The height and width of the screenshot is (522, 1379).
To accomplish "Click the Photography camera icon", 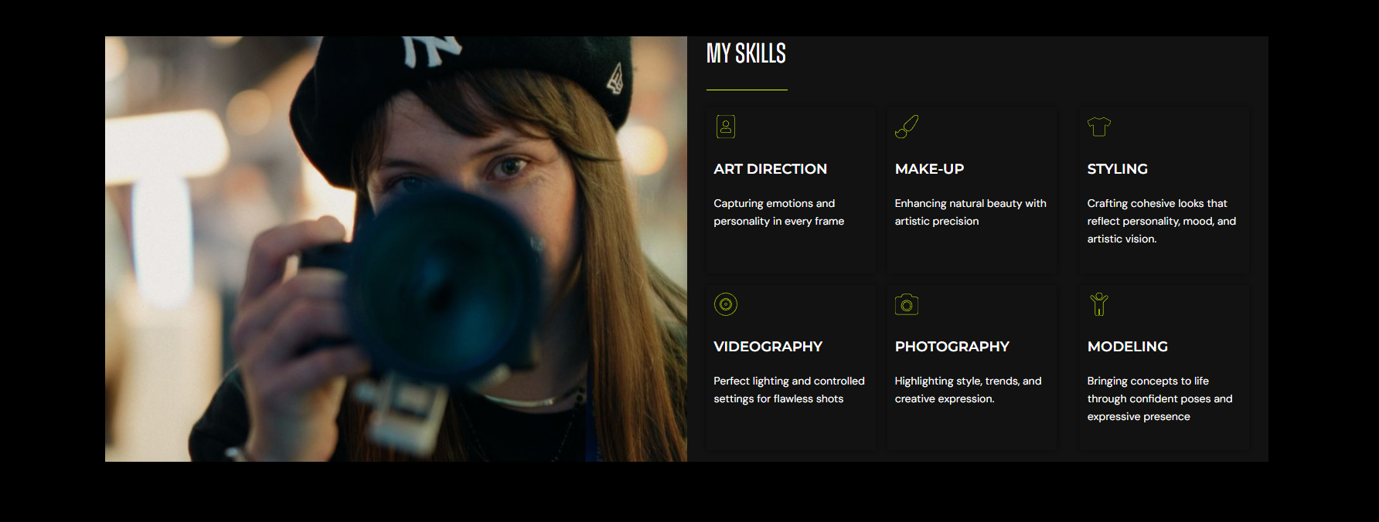I will [x=906, y=304].
